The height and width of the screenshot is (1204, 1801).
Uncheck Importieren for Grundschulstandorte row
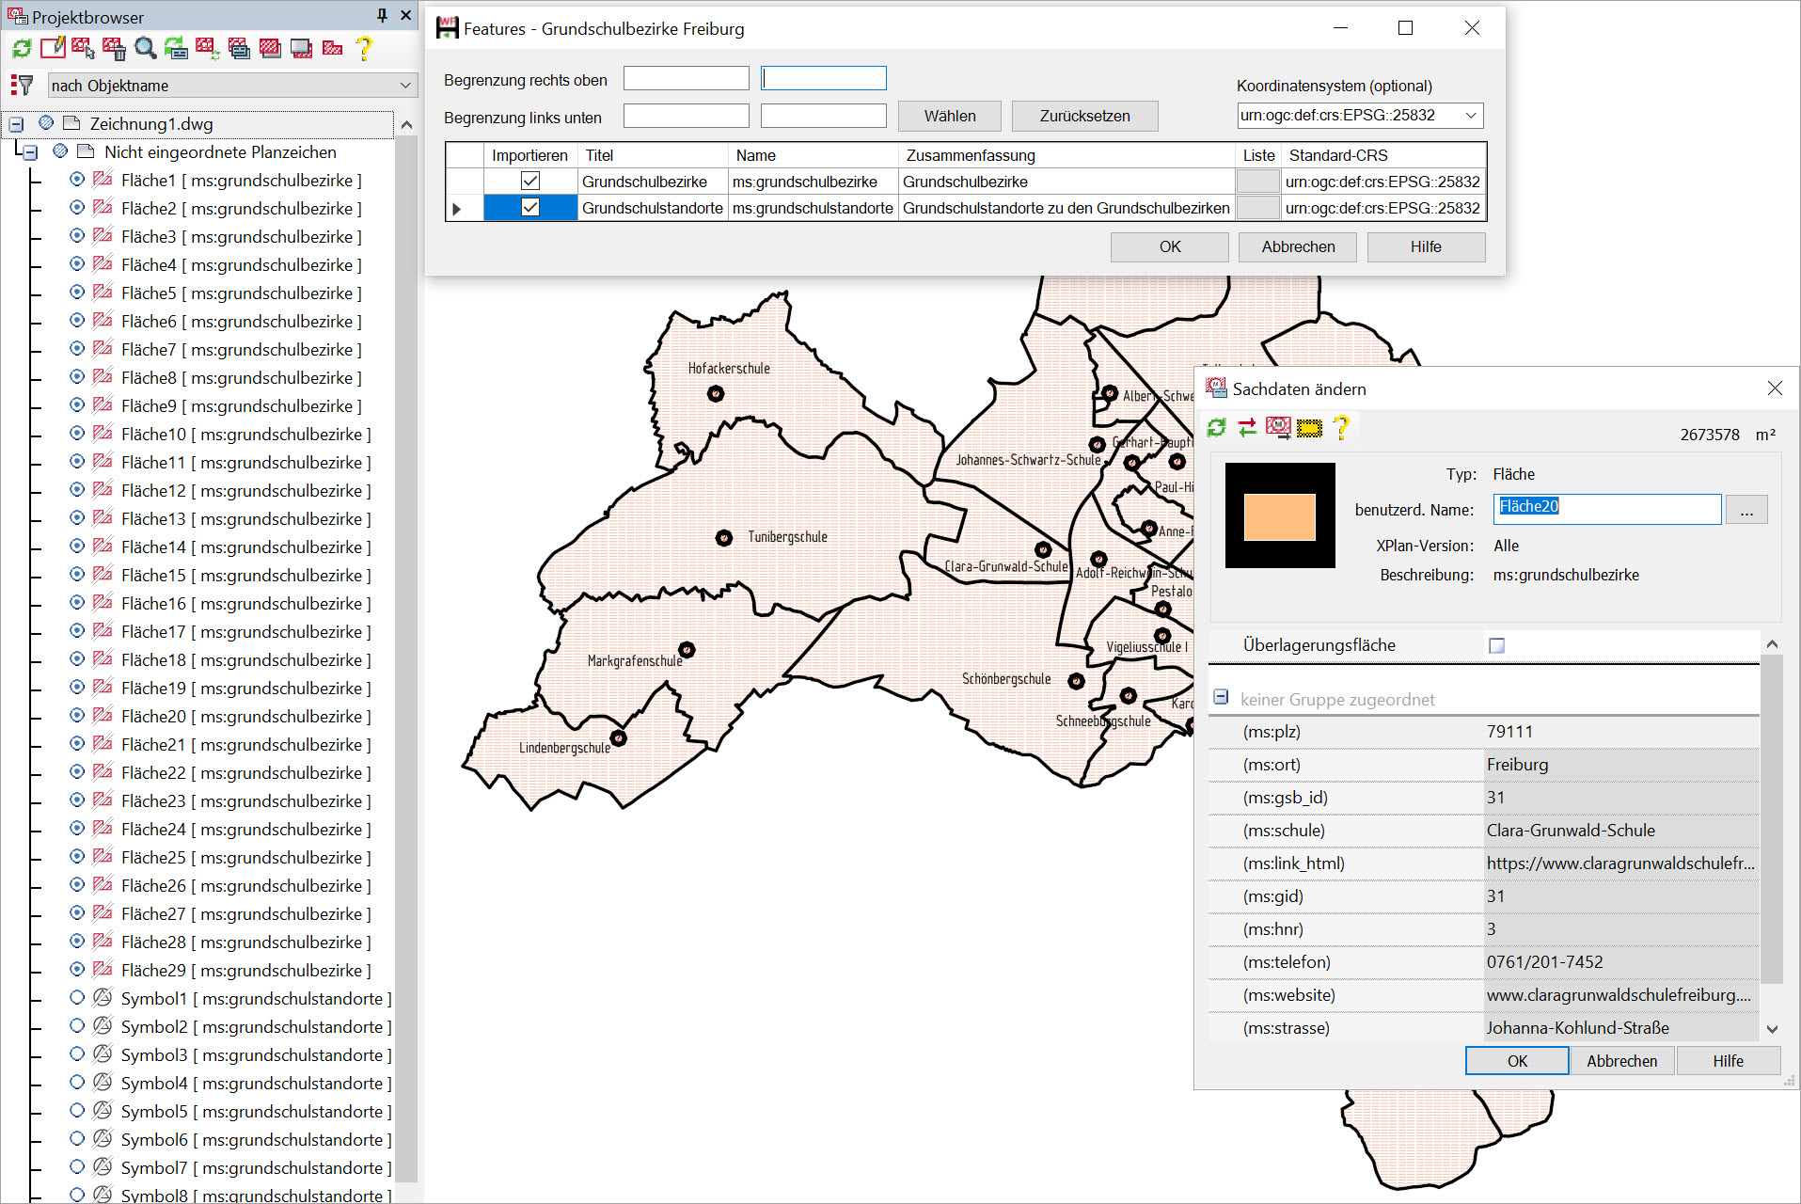coord(530,207)
